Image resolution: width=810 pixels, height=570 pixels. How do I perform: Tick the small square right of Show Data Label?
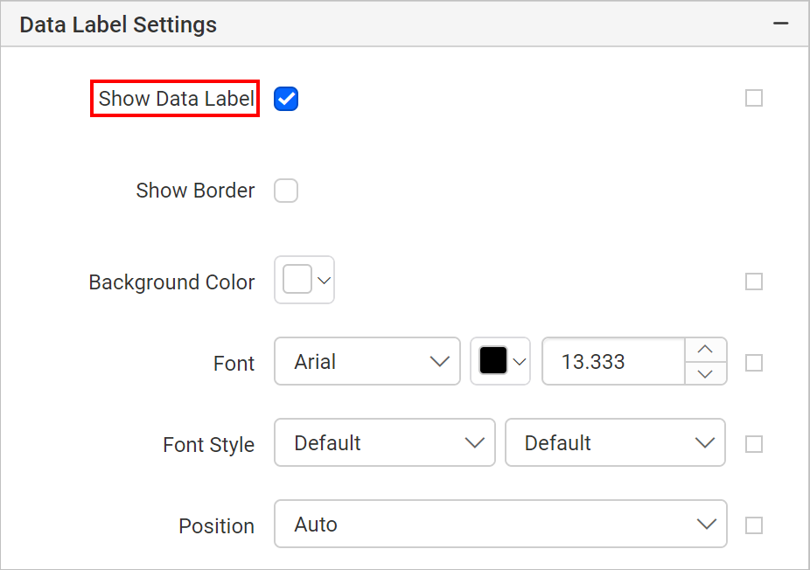pos(754,98)
